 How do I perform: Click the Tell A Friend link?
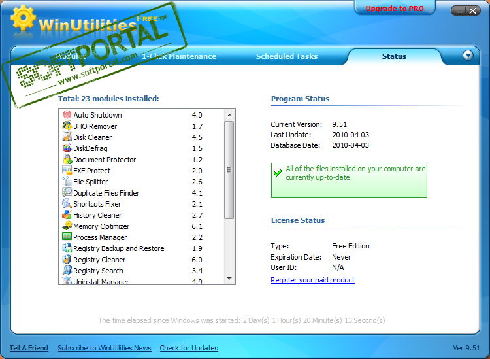click(29, 348)
